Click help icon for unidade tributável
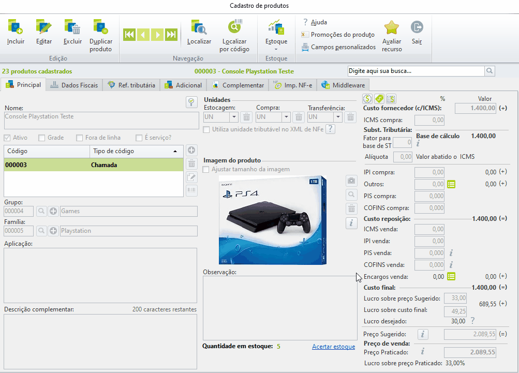Viewport: 519px width, 373px height. 330,129
